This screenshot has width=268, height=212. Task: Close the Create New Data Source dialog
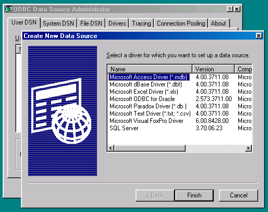click(x=259, y=36)
